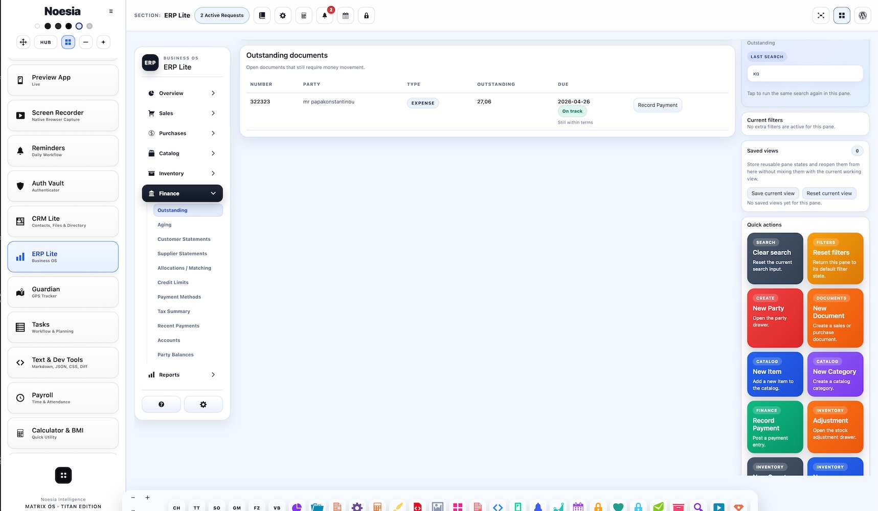Open the help question-mark button in ERP panel
This screenshot has height=511, width=878.
(161, 404)
